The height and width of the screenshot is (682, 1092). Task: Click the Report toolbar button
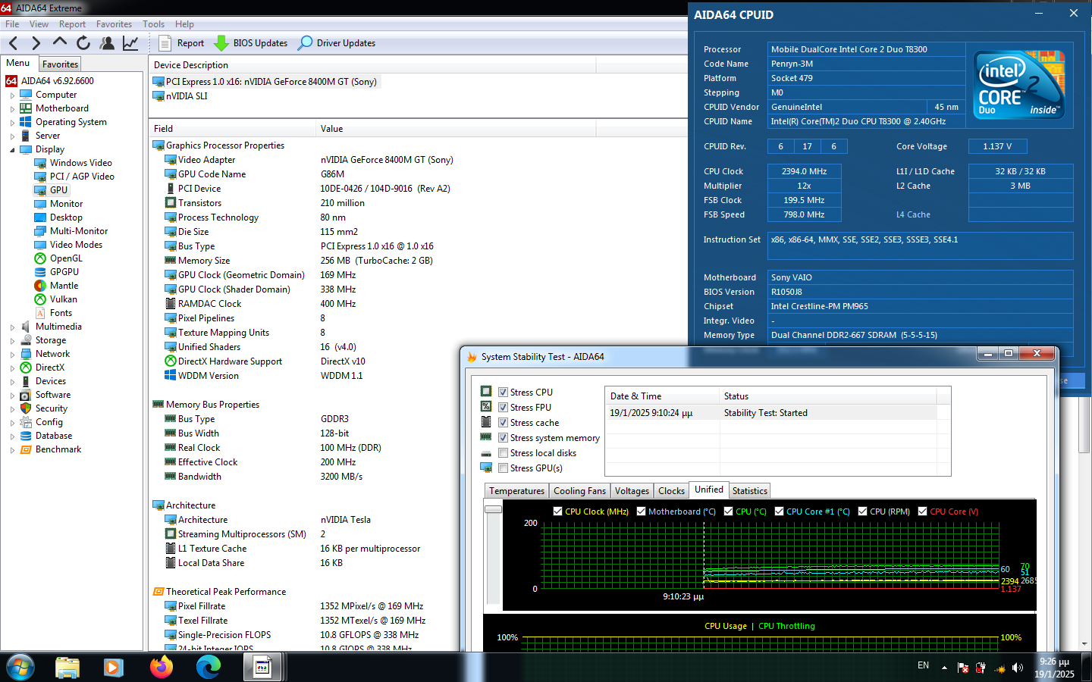[x=181, y=43]
